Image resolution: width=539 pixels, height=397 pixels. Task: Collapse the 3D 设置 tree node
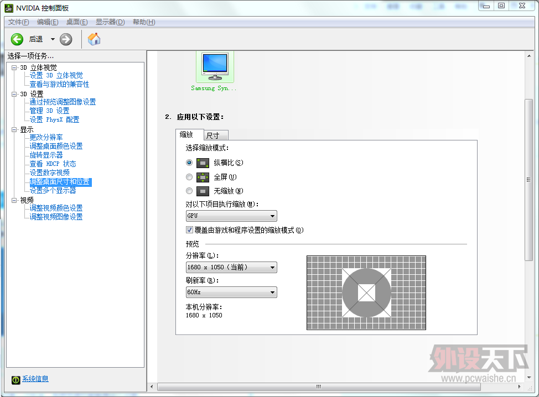coord(14,94)
